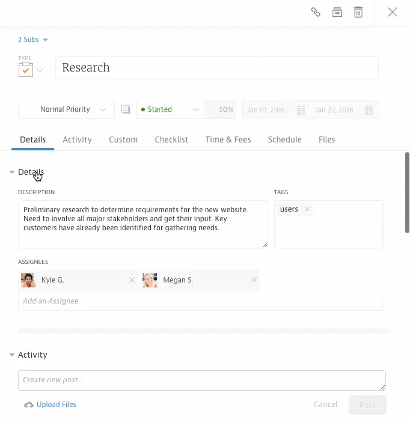
Task: Open the Normal Priority dropdown
Action: click(66, 109)
